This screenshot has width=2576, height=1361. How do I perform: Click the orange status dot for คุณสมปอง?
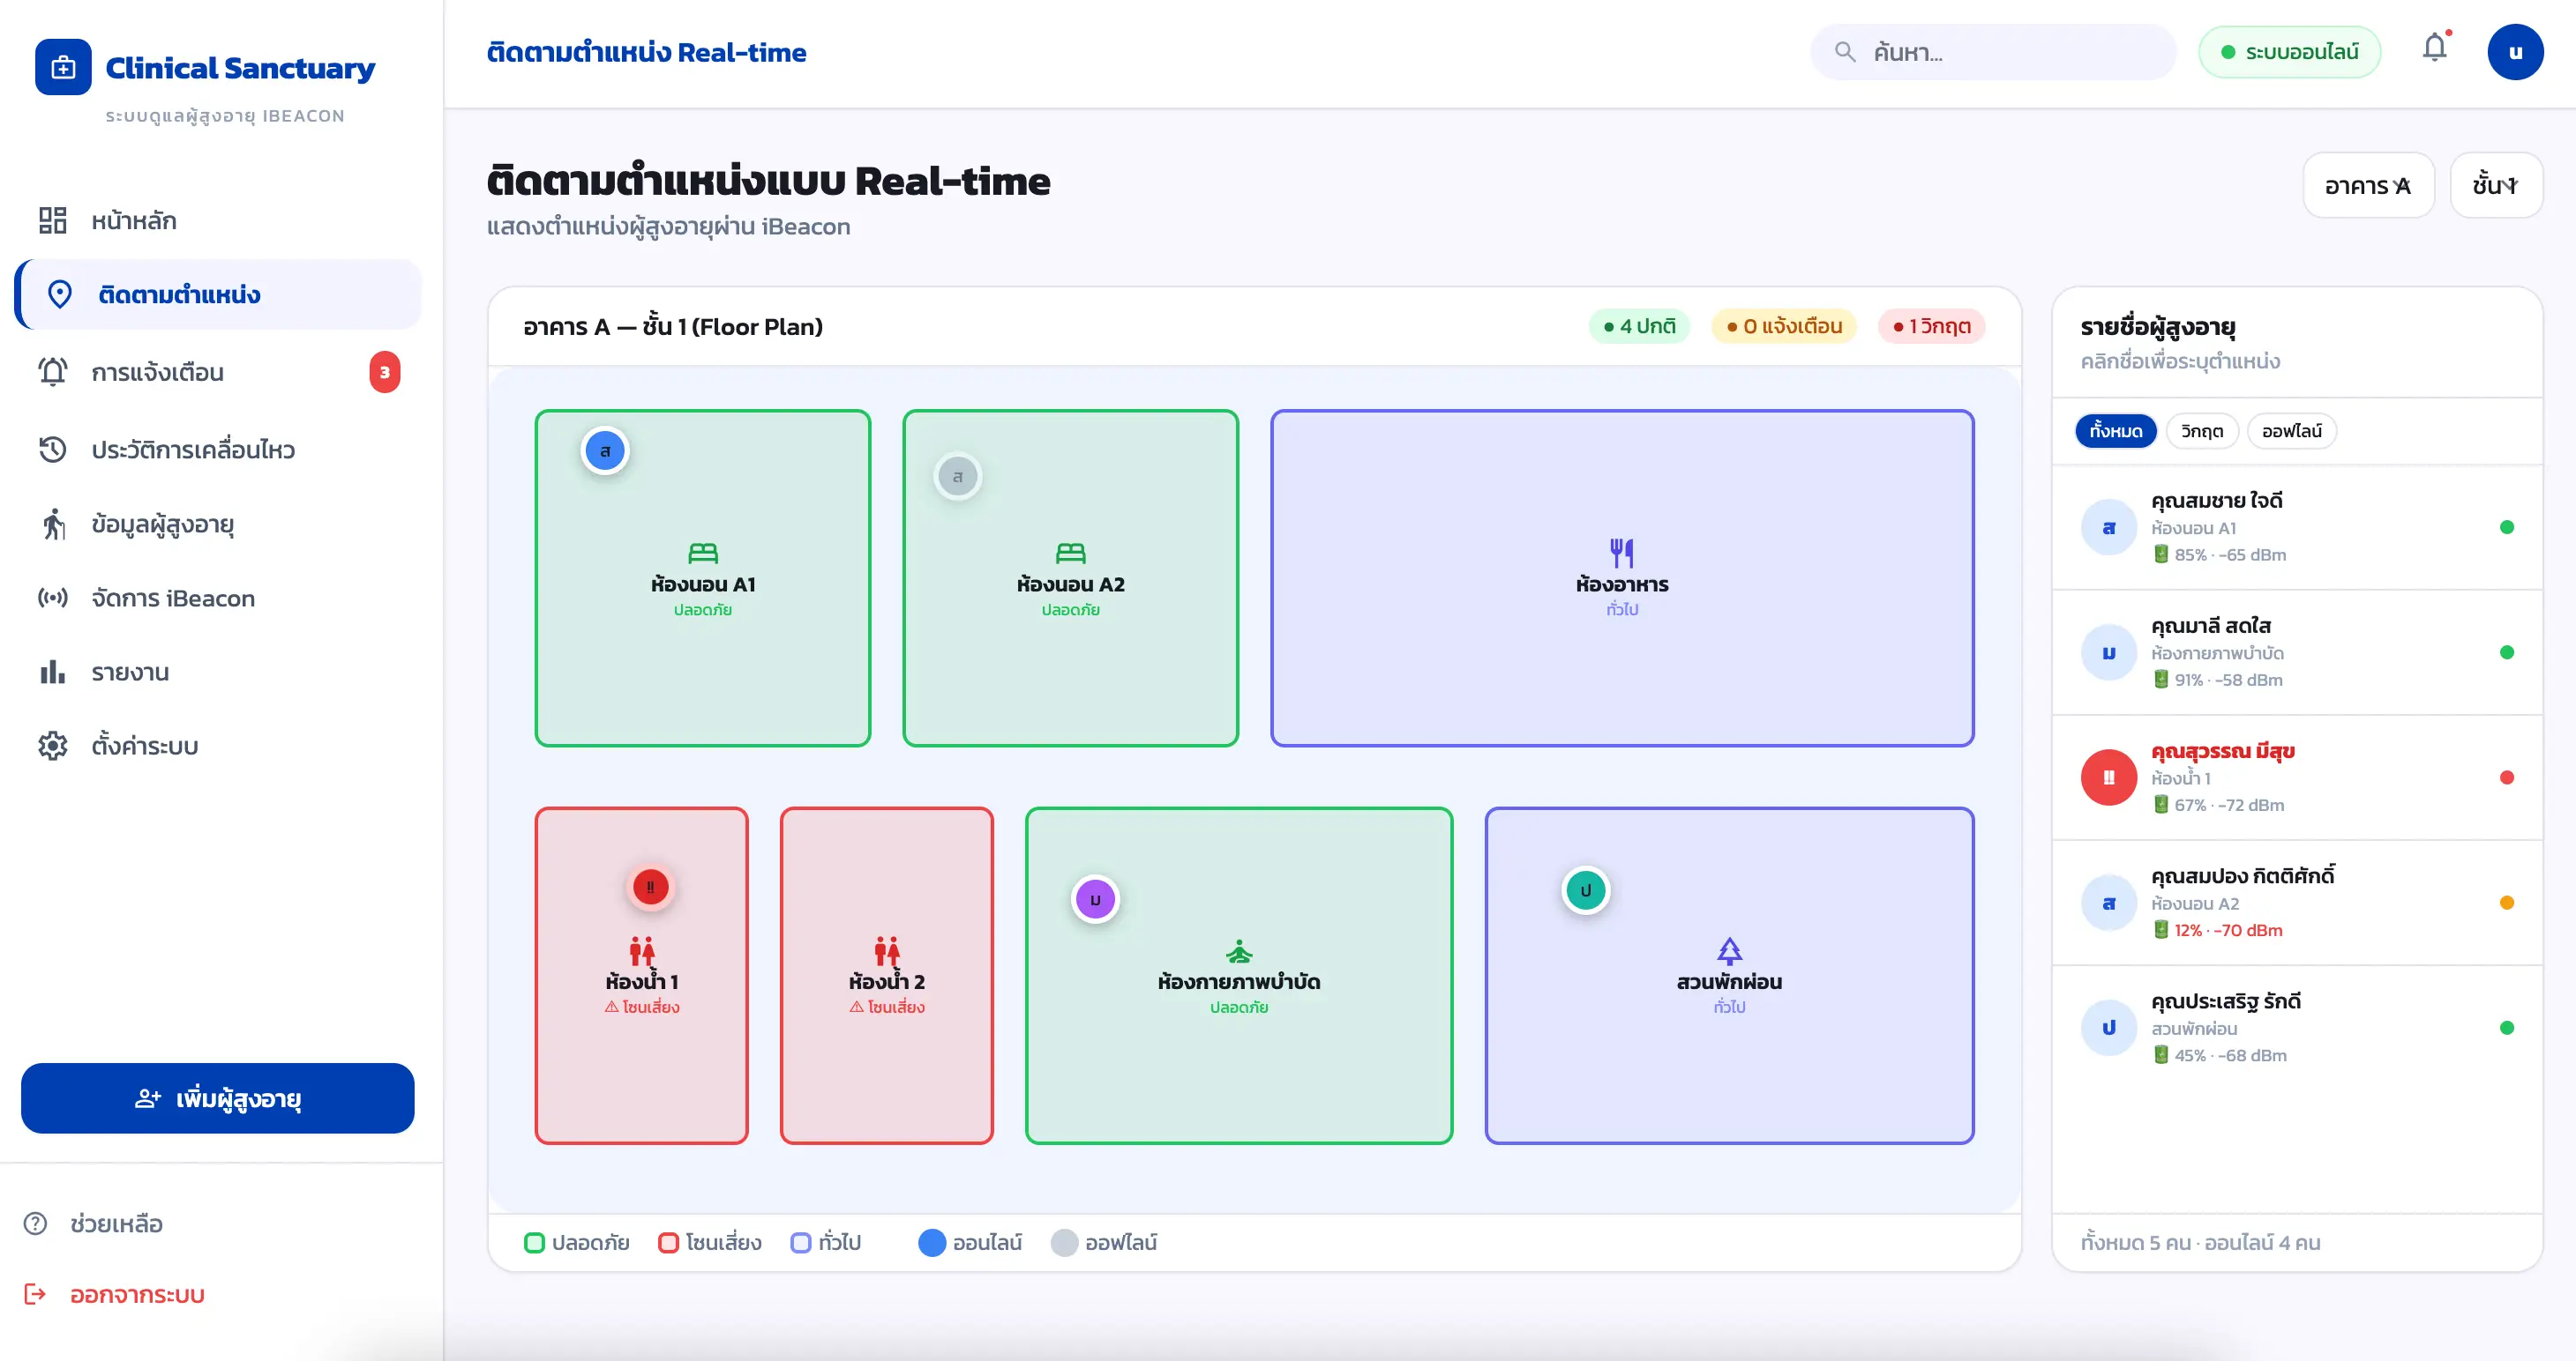[2506, 903]
